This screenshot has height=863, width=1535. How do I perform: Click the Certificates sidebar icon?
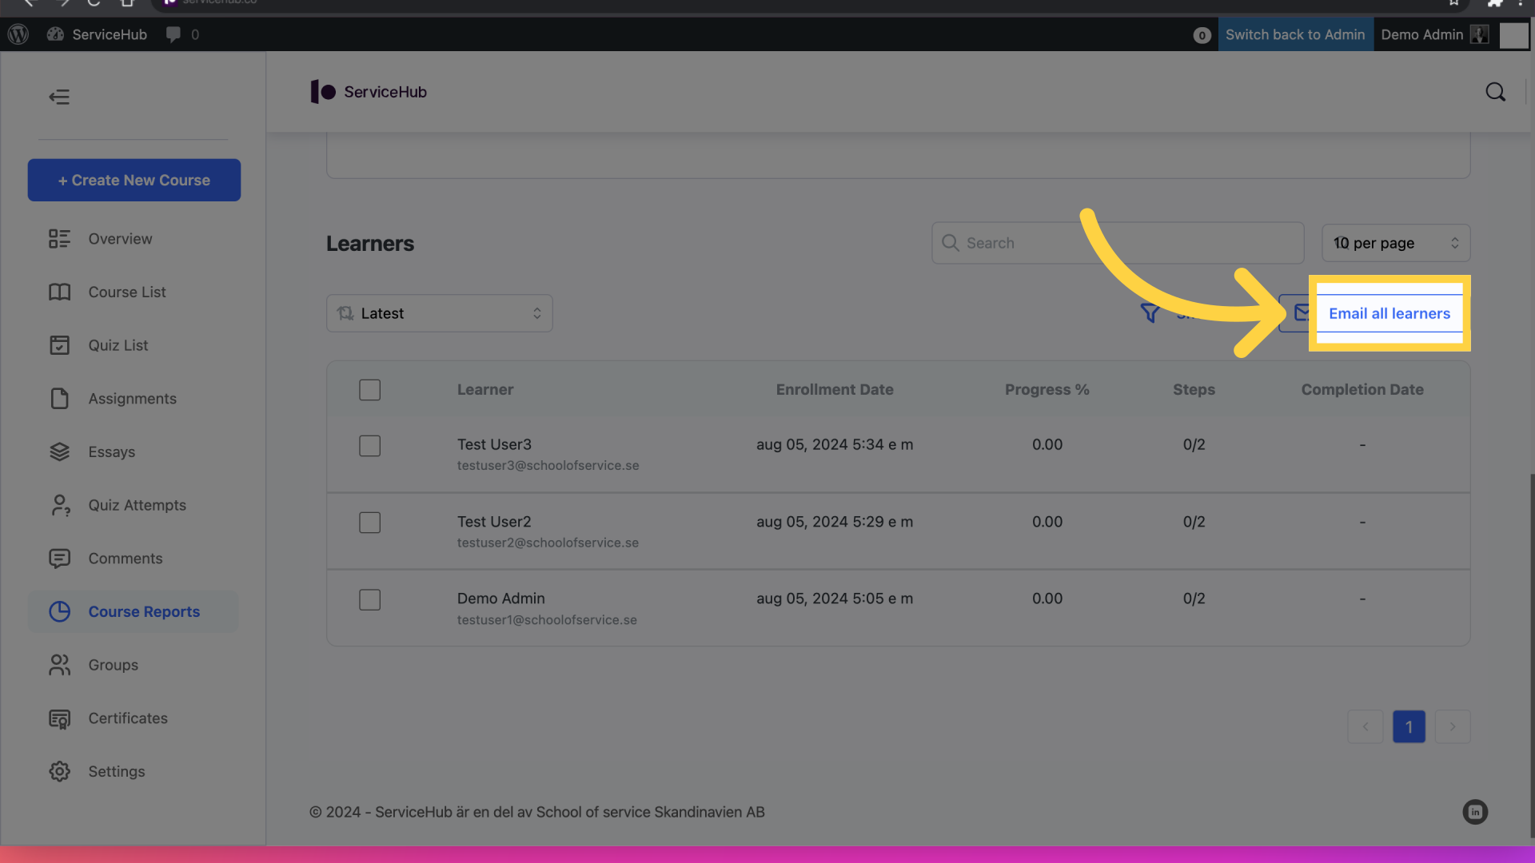click(59, 718)
